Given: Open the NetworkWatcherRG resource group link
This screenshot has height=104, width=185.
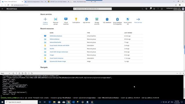Looking at the screenshot, I should click(x=55, y=42).
